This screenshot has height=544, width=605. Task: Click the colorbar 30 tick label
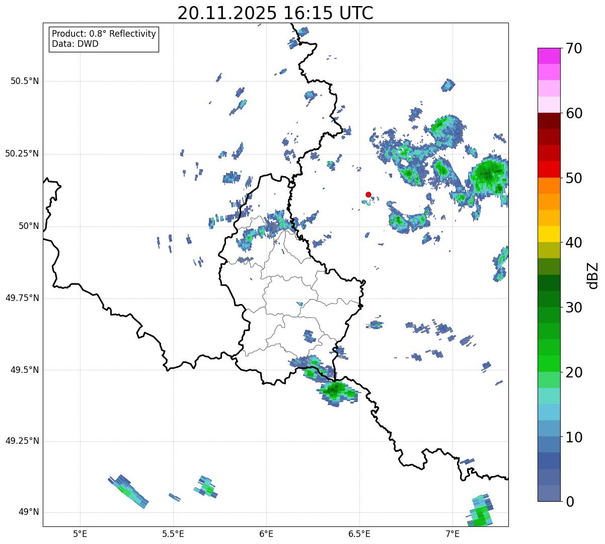tap(574, 307)
